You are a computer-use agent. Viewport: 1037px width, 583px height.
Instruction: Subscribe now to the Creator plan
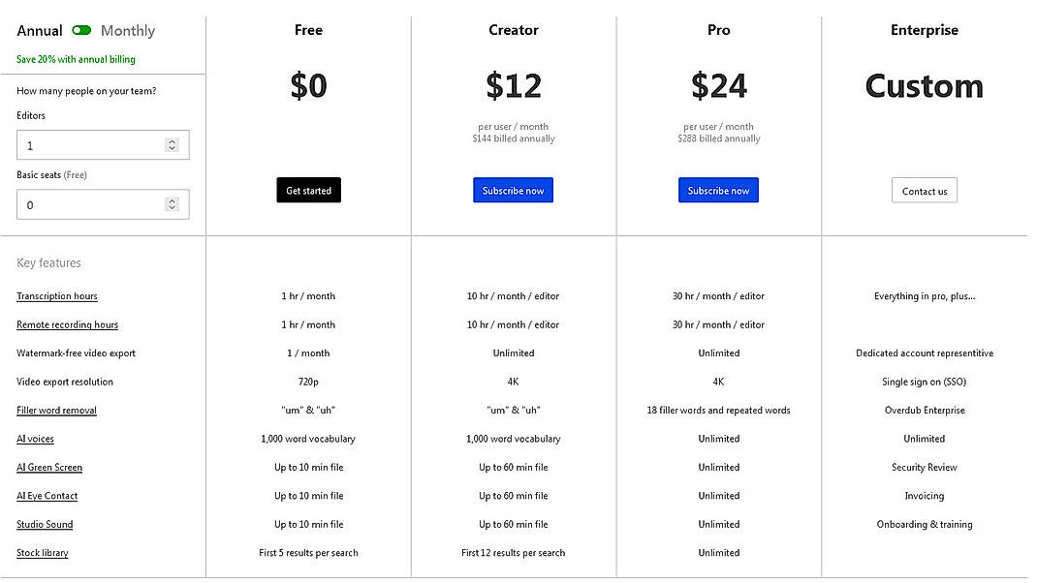click(513, 190)
